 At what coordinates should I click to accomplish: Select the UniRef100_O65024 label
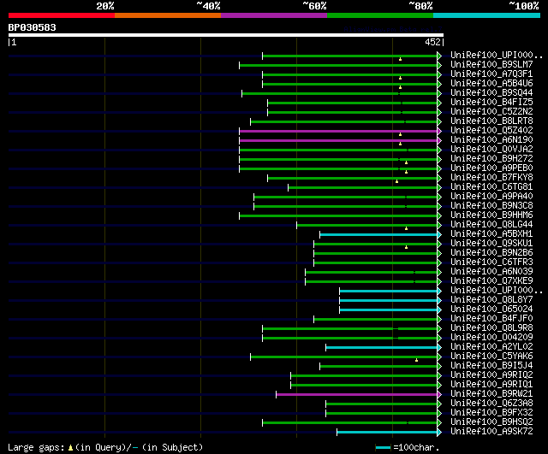click(x=491, y=310)
